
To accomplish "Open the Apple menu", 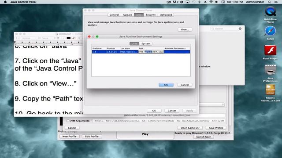I will 5,2.
